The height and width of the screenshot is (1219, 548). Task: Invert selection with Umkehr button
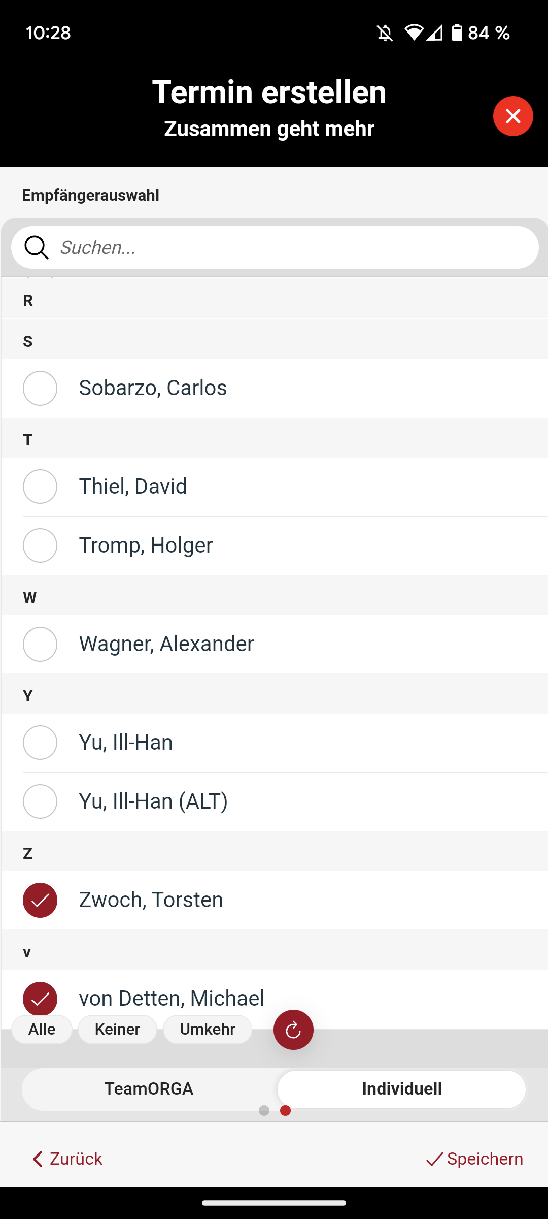[x=208, y=1030]
